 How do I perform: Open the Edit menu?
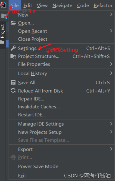pos(28,5)
